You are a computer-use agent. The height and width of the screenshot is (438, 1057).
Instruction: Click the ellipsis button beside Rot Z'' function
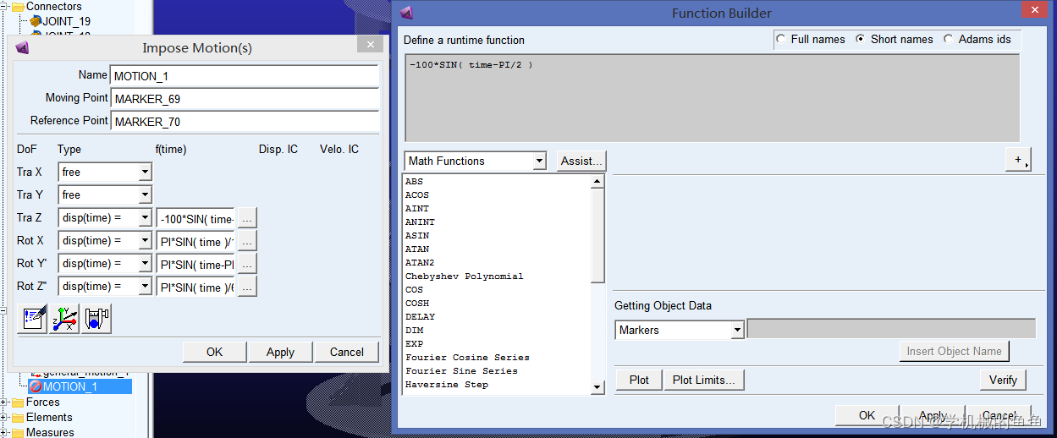click(x=247, y=287)
